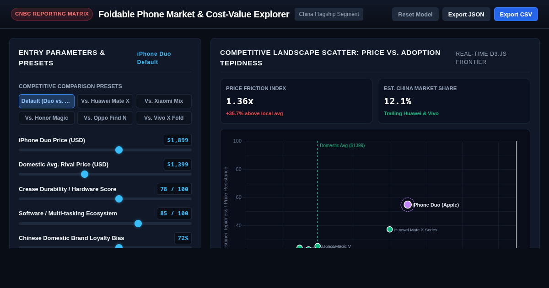This screenshot has width=549, height=288.
Task: Click the "Competitive Comparison Presets" heading
Action: point(70,86)
